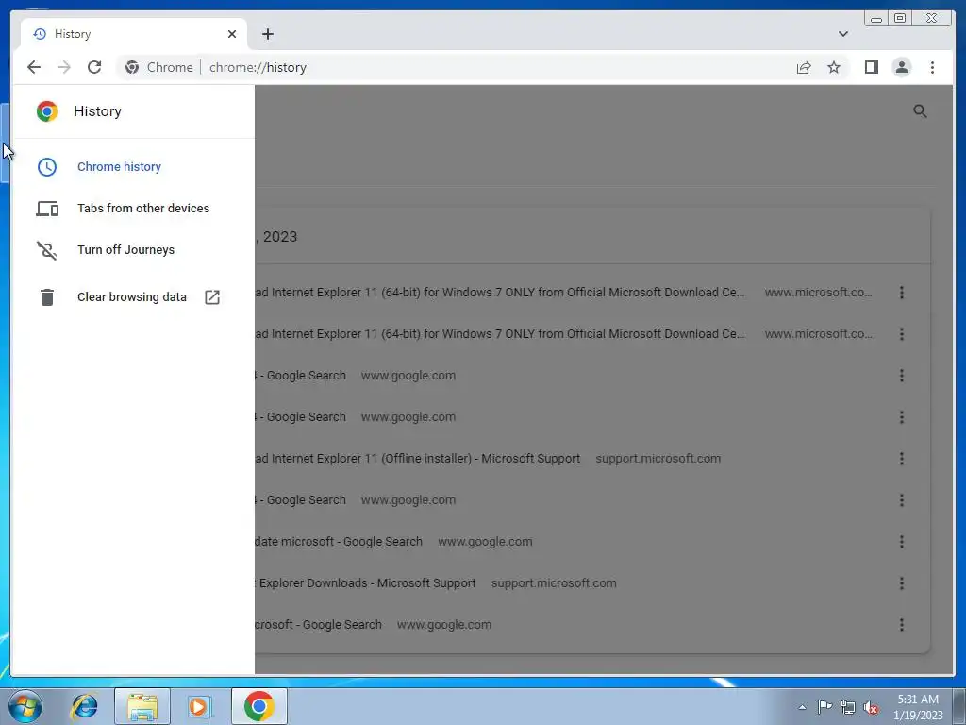Open actions menu for first Internet Explorer 11 (64-bit) entry
This screenshot has height=725, width=966.
902,293
